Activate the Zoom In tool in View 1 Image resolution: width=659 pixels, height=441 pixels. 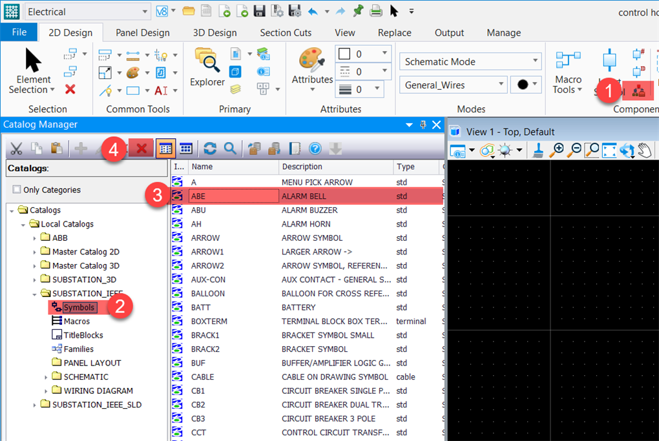[x=556, y=150]
